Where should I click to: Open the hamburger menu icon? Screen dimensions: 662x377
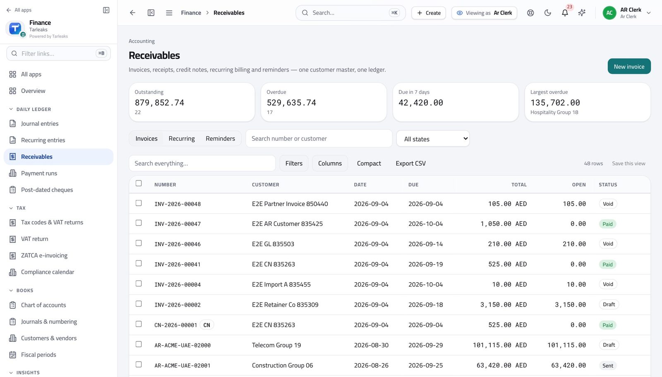pyautogui.click(x=169, y=13)
